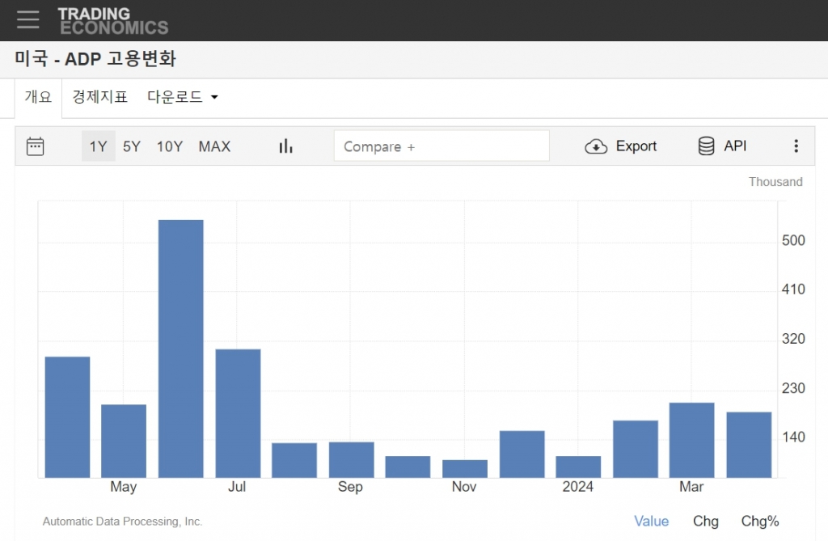The image size is (828, 541).
Task: Switch chart range to 5Y
Action: [132, 146]
